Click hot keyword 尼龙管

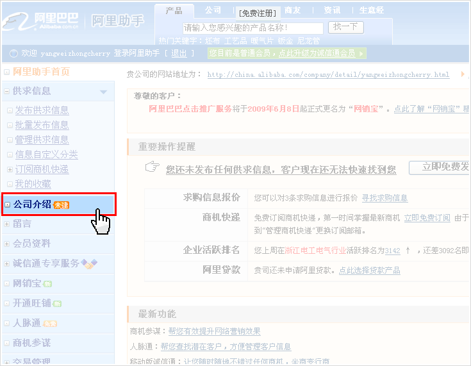[308, 41]
